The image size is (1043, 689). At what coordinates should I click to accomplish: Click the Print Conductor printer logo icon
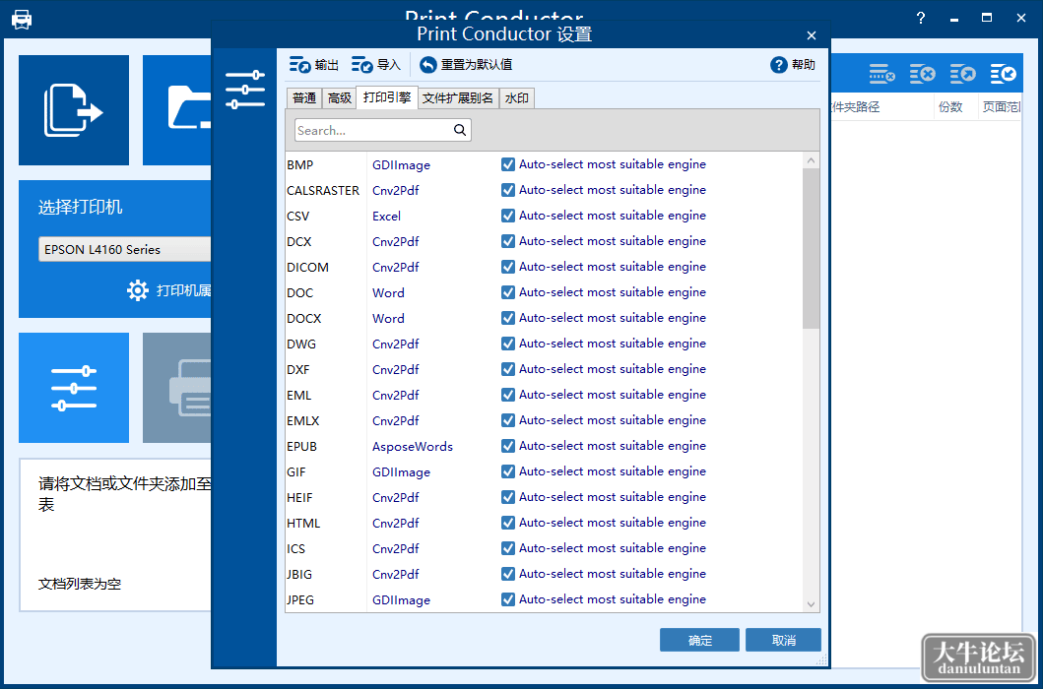pos(22,19)
